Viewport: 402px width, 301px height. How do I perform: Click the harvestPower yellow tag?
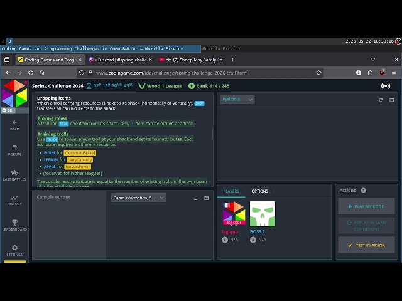tap(78, 167)
